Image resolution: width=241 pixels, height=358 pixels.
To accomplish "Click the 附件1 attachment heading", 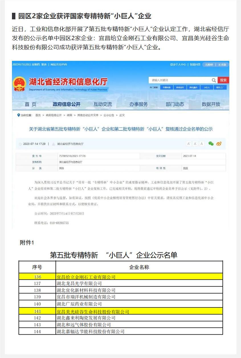I will pos(27,243).
